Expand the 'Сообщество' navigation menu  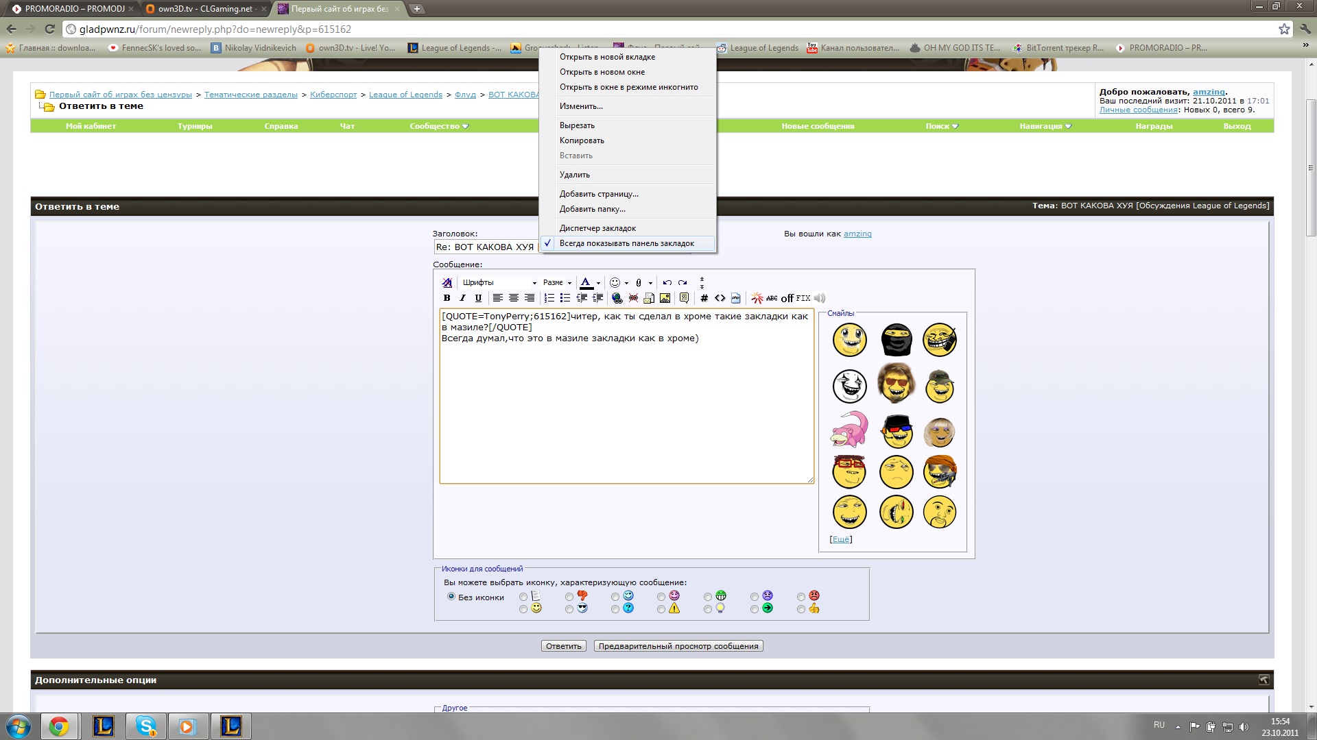point(439,126)
